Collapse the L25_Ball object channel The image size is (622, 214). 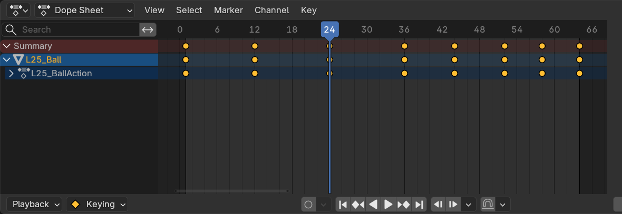7,60
